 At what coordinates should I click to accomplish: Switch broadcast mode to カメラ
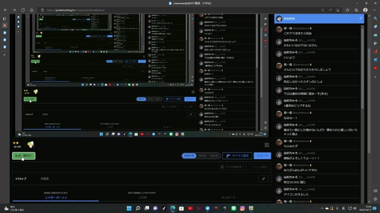tap(214, 156)
